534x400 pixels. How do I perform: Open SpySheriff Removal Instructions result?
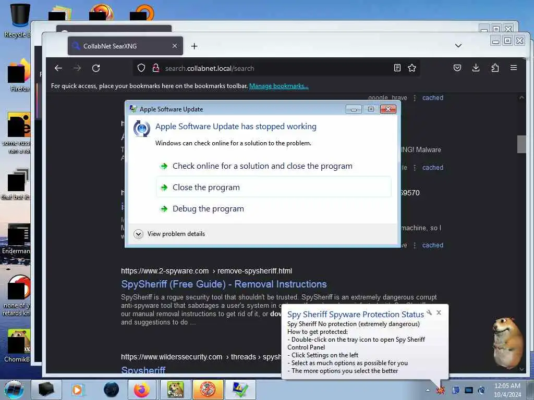[x=224, y=284]
